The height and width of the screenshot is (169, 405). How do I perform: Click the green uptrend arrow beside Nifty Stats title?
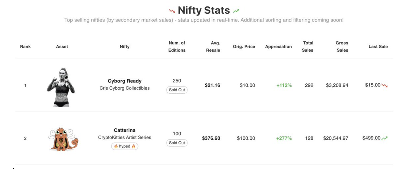(236, 10)
